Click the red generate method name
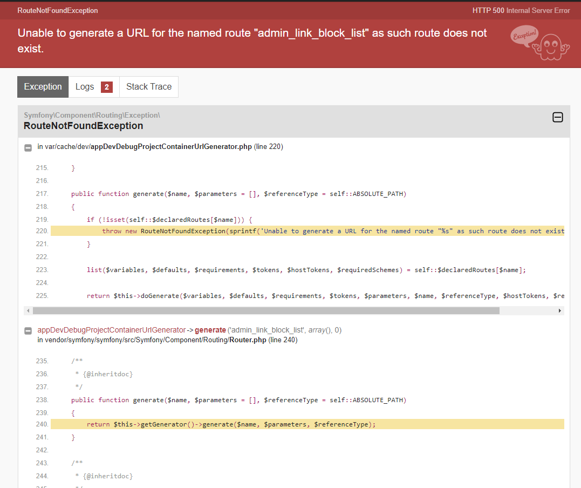This screenshot has height=488, width=581. coord(210,330)
